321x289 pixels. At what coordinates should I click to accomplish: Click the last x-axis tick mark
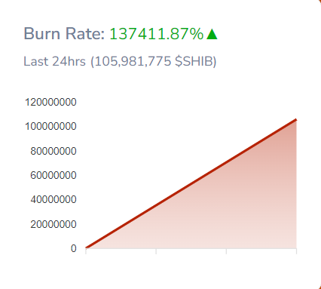point(296,251)
